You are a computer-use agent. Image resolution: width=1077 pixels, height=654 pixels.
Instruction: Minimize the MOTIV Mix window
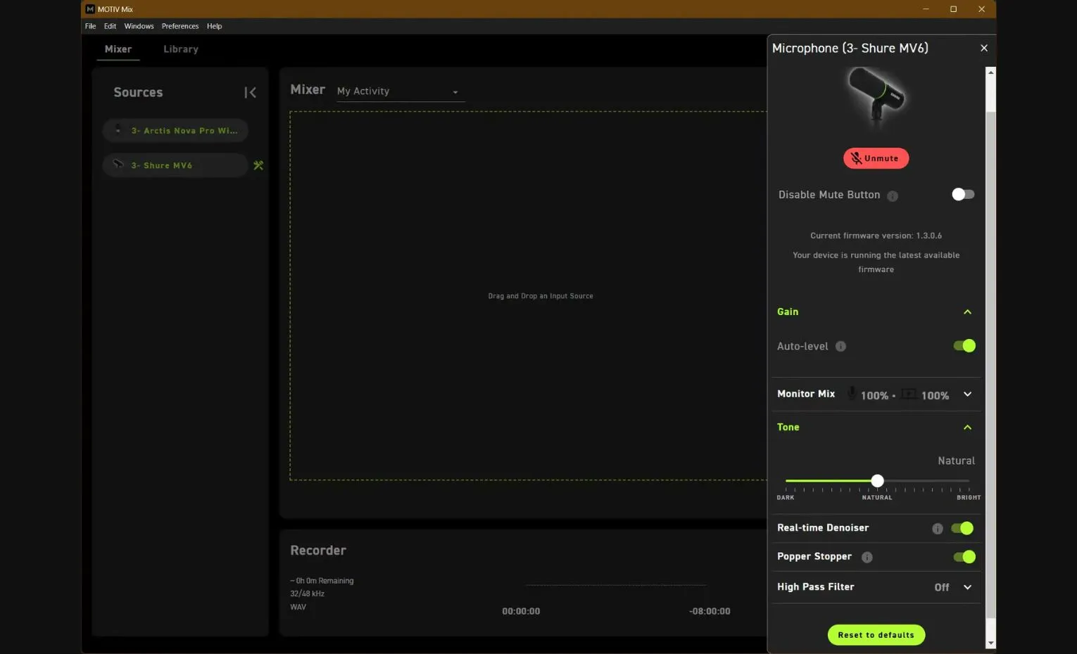pos(926,9)
